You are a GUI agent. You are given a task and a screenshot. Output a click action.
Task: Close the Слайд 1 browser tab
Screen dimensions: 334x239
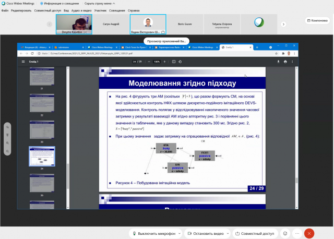[x=250, y=47]
